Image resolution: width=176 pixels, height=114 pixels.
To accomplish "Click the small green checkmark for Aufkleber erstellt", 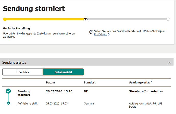I will [x=8, y=103].
